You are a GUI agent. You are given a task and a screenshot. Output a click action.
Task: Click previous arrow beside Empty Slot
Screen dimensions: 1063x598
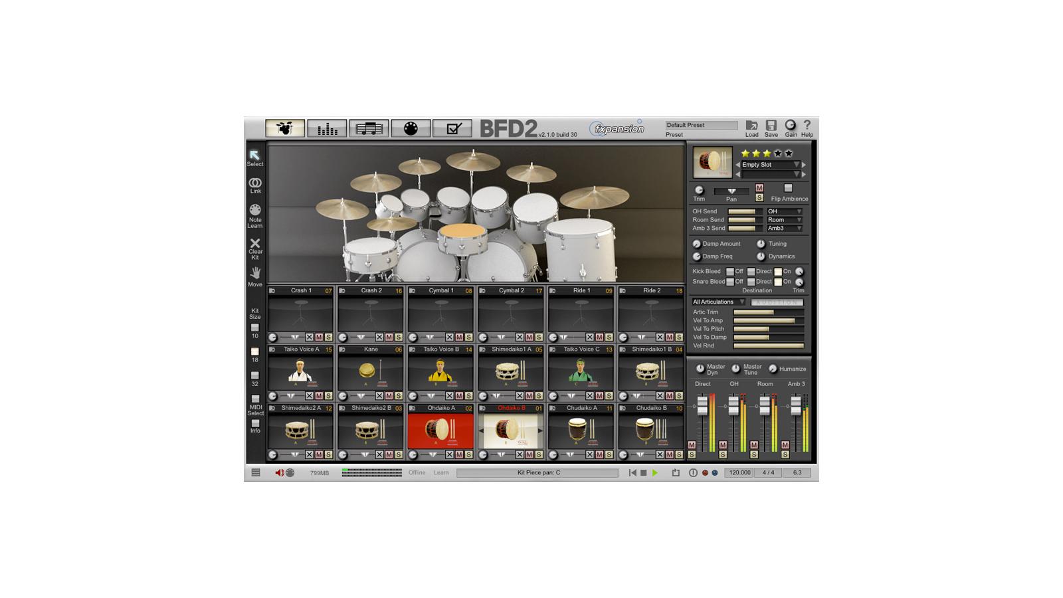(x=737, y=165)
